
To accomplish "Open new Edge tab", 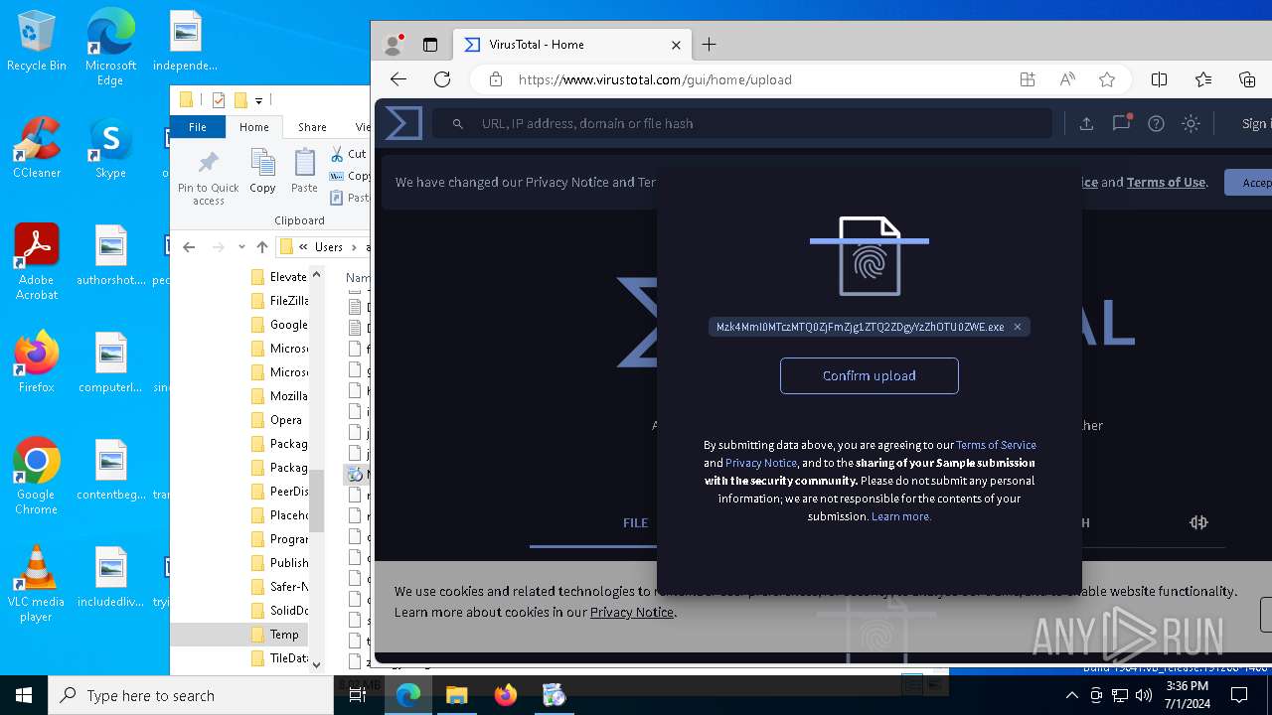I will (x=709, y=45).
